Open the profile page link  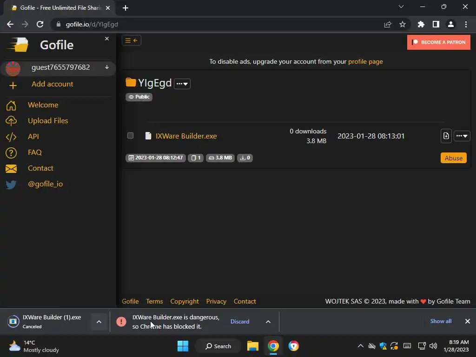365,61
